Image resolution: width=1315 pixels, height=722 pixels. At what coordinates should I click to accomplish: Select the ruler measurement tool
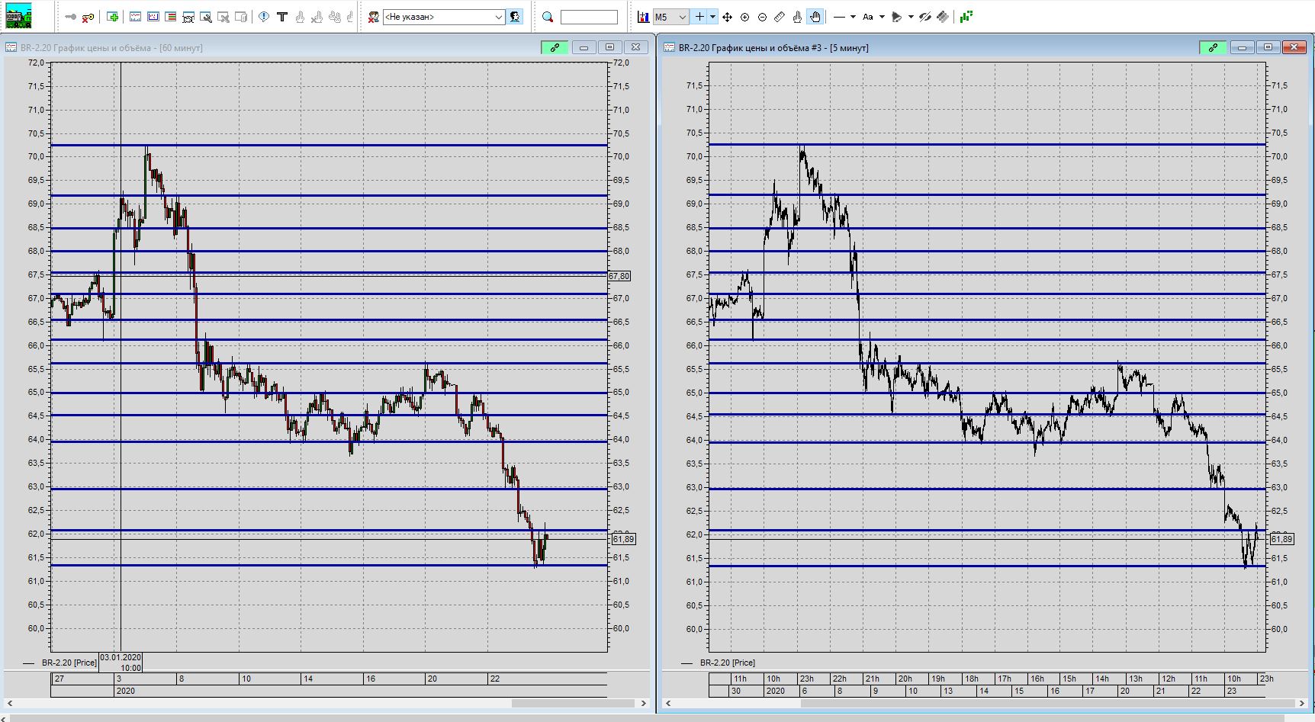tap(780, 17)
